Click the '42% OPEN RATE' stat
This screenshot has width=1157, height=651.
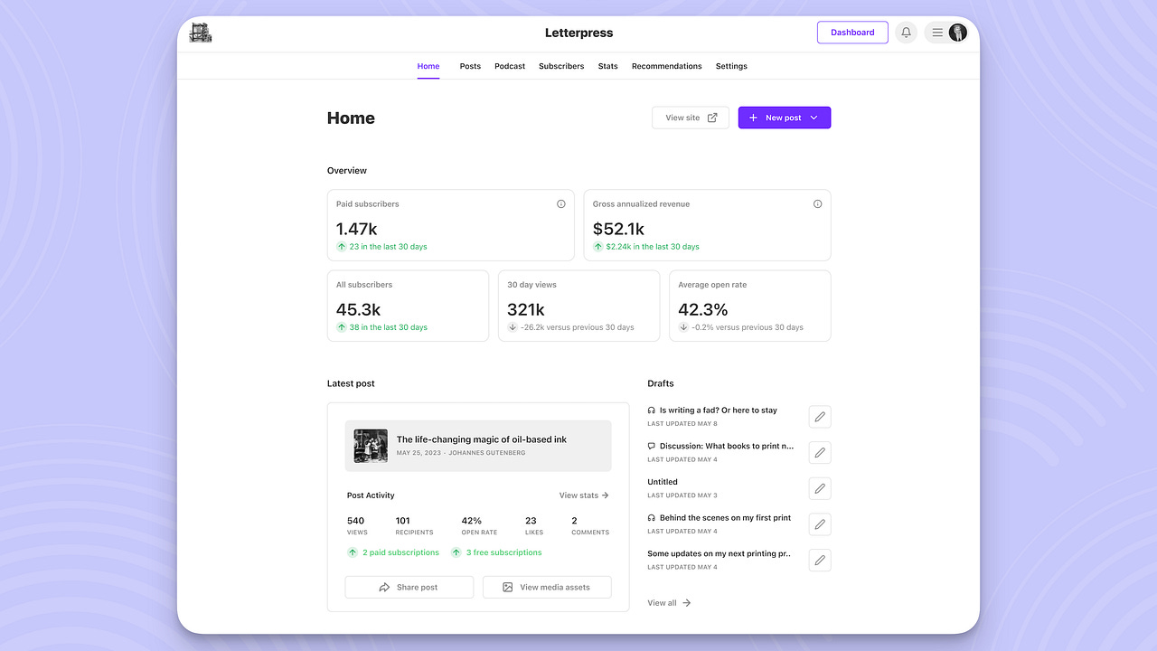479,525
